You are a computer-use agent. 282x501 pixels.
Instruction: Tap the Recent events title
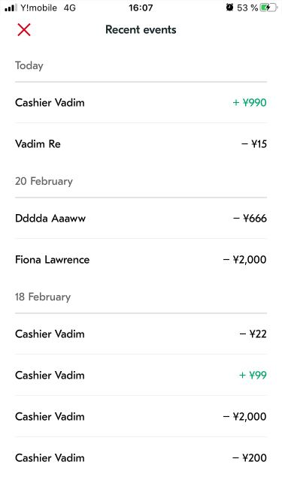click(x=141, y=30)
